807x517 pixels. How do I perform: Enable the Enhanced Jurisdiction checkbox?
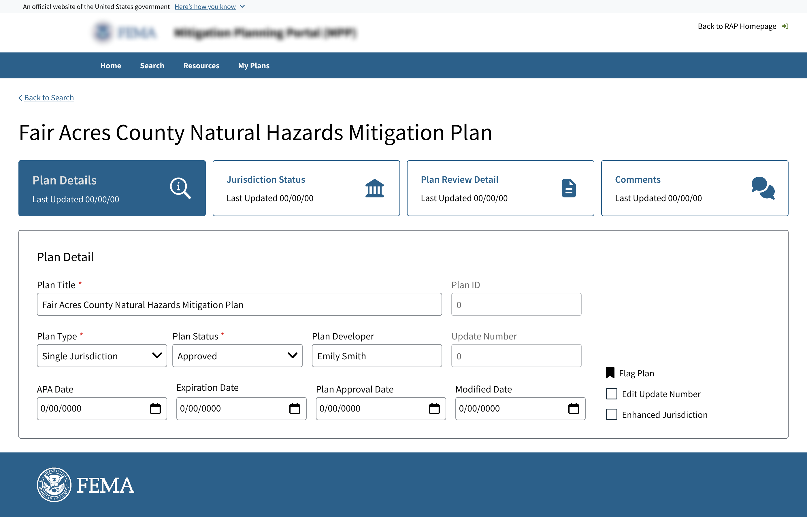click(x=611, y=415)
